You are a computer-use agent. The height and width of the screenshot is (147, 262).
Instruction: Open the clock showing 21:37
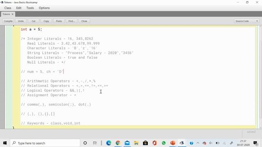pos(243,143)
